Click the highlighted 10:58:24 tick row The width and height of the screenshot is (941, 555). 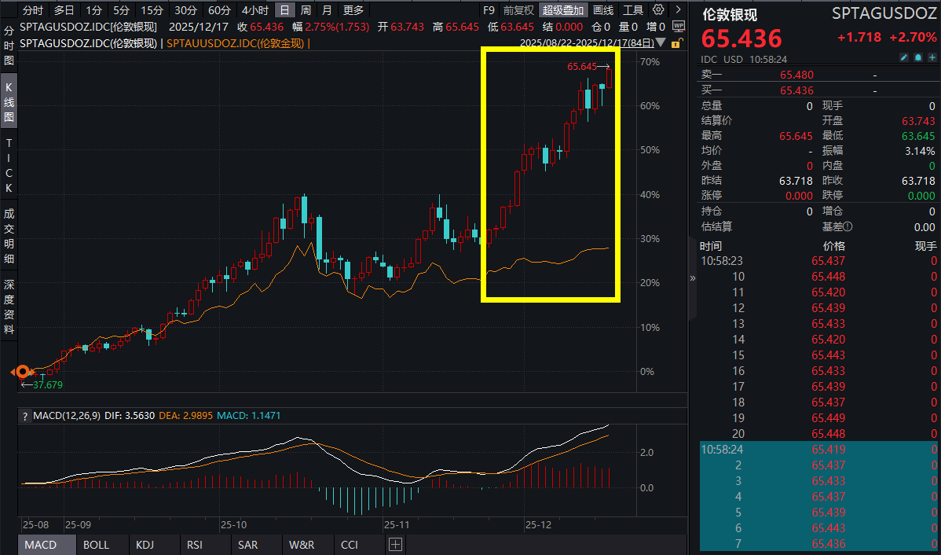818,450
